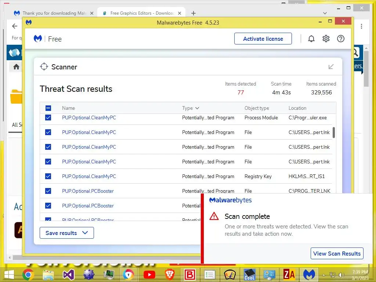The height and width of the screenshot is (282, 376).
Task: Launch Visual Studio from the taskbar
Action: (69, 275)
